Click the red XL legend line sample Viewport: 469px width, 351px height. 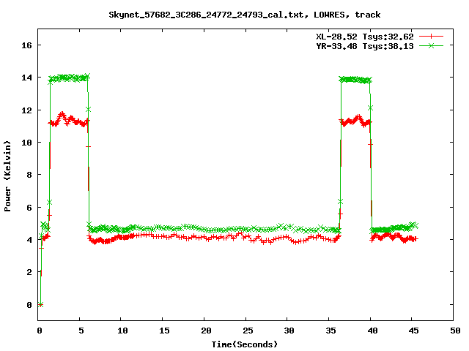[x=431, y=37]
